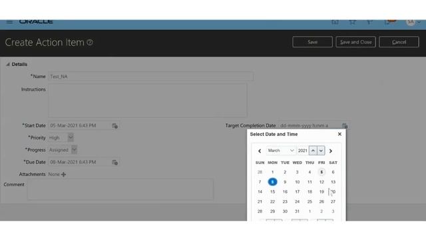The height and width of the screenshot is (240, 426).
Task: Select March 1 in calendar
Action: tap(272, 172)
